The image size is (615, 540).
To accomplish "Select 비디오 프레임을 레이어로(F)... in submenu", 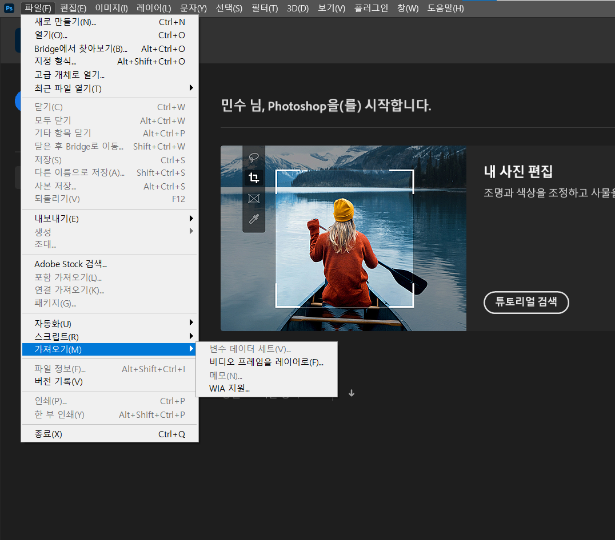I will coord(267,362).
